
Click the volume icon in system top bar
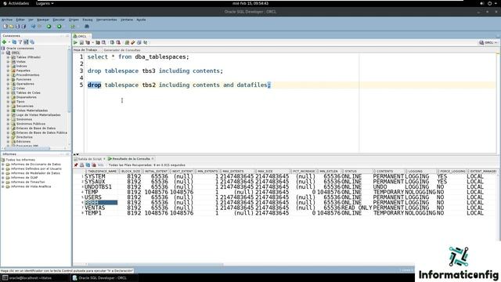pyautogui.click(x=482, y=3)
